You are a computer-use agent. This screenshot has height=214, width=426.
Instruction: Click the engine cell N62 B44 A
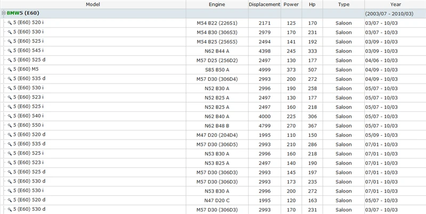pos(217,51)
